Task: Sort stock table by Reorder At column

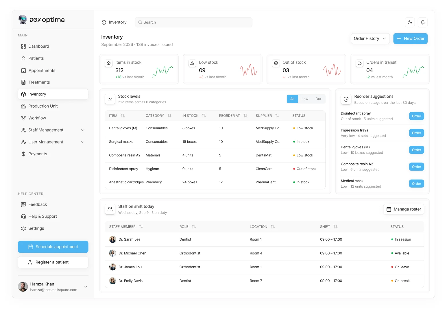Action: (245, 116)
